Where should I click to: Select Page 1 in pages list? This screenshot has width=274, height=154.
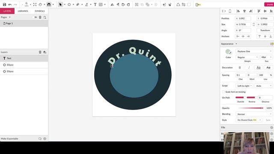24,24
